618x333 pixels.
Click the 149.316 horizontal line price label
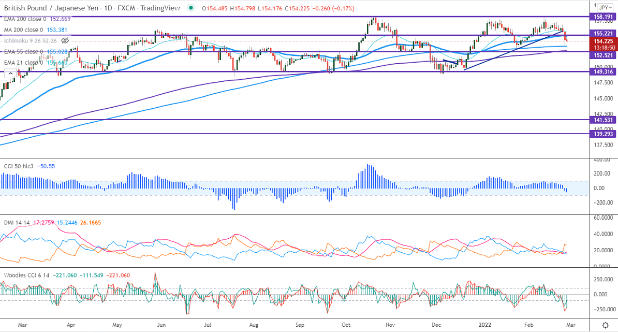(x=604, y=72)
